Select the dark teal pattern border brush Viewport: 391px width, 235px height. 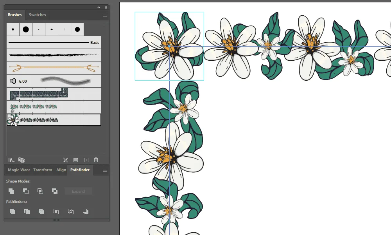click(x=54, y=94)
